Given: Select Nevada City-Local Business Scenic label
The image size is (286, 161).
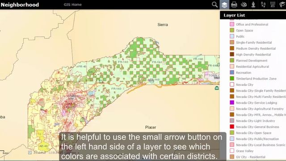Looking at the screenshot, I should [261, 145].
